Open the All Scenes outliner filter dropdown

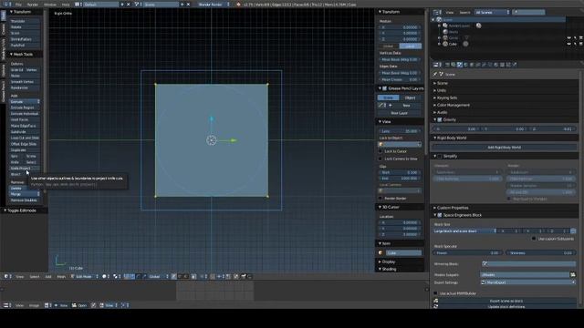click(x=492, y=12)
